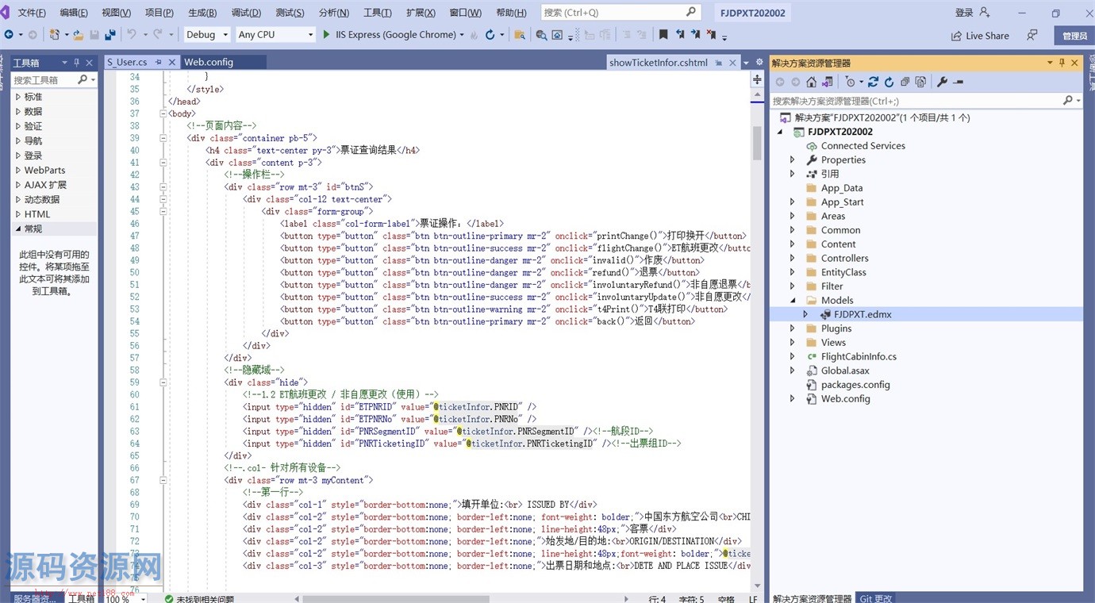Open IIS Express browser target dropdown arrow
1095x603 pixels.
click(462, 35)
